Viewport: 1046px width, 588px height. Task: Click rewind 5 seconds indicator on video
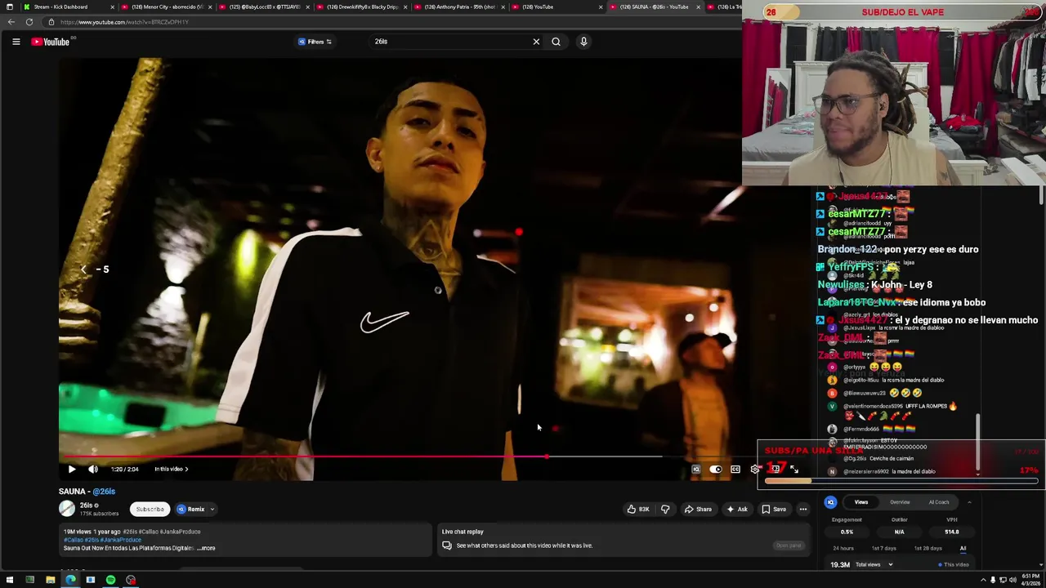coord(94,269)
